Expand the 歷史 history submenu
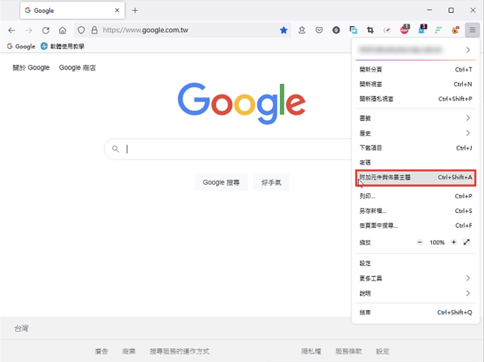The height and width of the screenshot is (362, 484). 416,133
